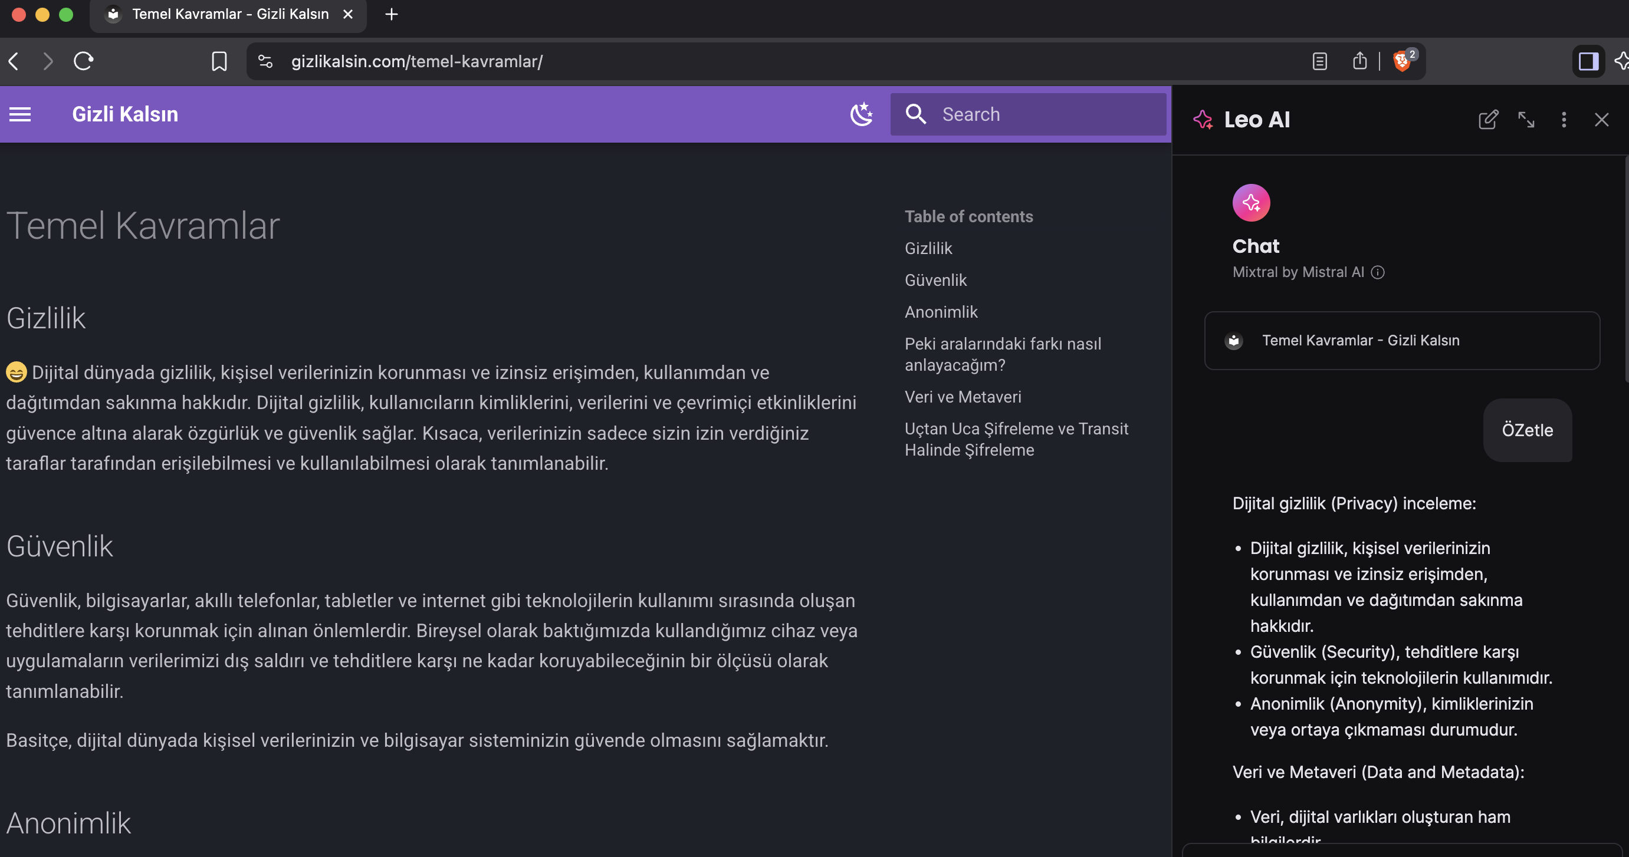This screenshot has width=1629, height=857.
Task: Bookmark this page with bookmark icon
Action: pyautogui.click(x=219, y=61)
